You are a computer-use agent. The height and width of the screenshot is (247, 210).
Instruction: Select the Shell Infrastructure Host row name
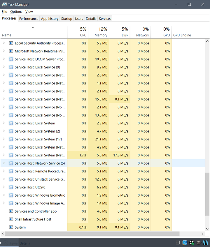coord(33,219)
